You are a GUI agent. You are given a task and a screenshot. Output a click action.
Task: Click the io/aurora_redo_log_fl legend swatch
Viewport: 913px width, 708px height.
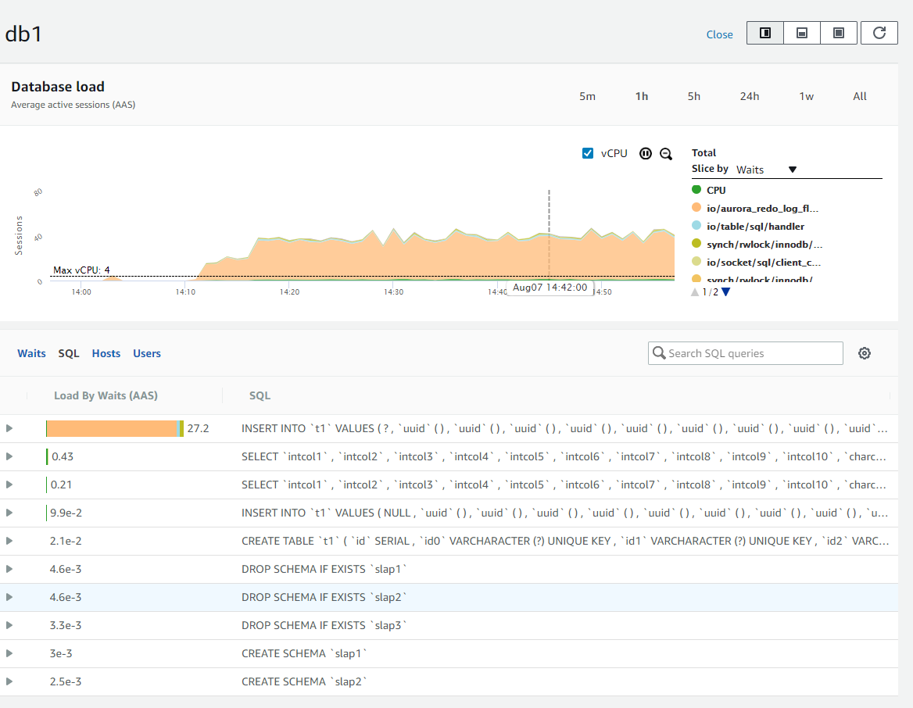click(696, 207)
